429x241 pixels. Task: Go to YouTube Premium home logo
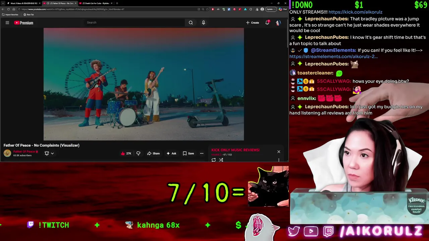[23, 23]
